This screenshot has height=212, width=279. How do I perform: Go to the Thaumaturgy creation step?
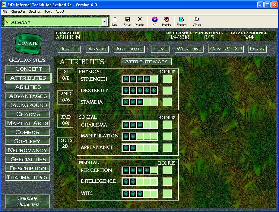pyautogui.click(x=28, y=178)
